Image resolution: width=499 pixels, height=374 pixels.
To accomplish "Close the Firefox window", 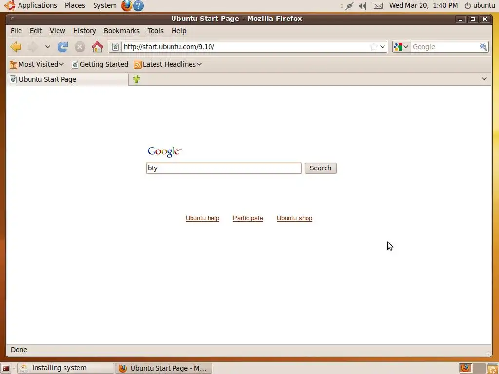I will pyautogui.click(x=485, y=19).
